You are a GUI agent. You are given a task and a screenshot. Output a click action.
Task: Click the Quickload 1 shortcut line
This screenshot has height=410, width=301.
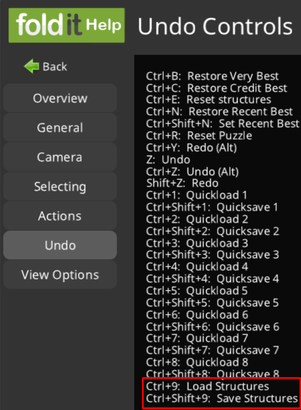point(197,195)
